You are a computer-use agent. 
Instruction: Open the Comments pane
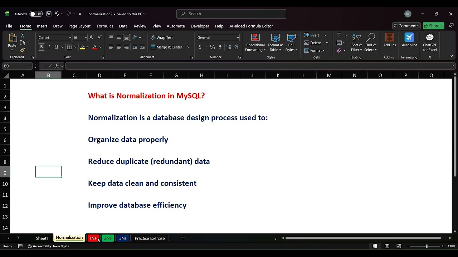(406, 26)
